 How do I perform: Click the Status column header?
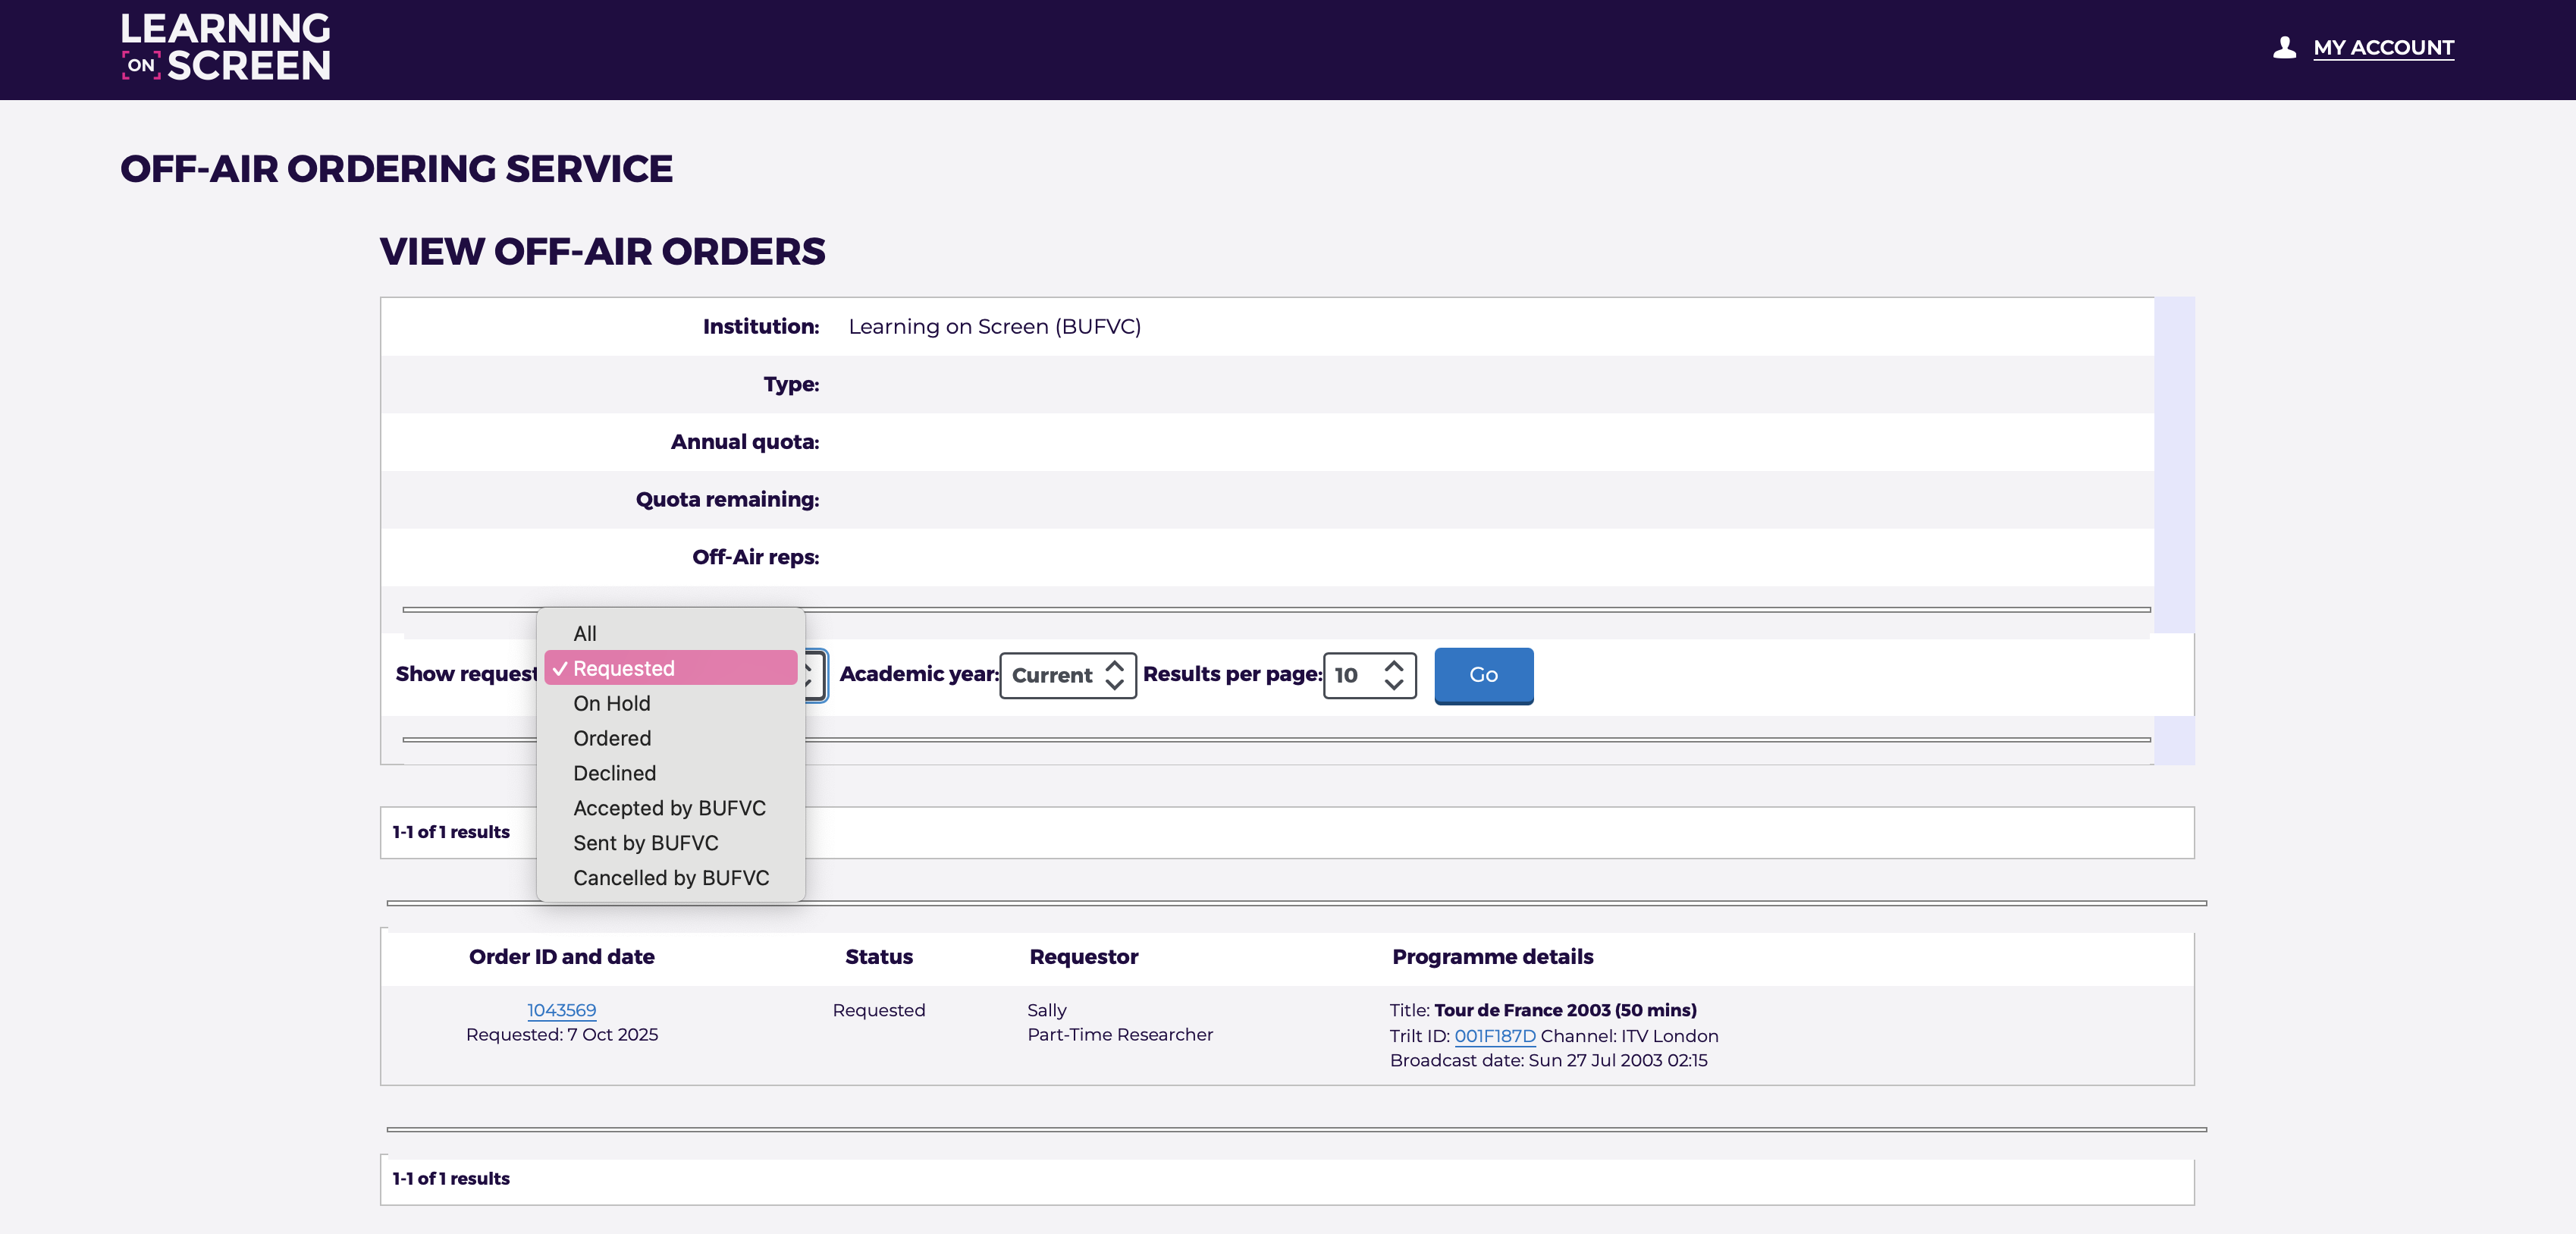pos(879,957)
